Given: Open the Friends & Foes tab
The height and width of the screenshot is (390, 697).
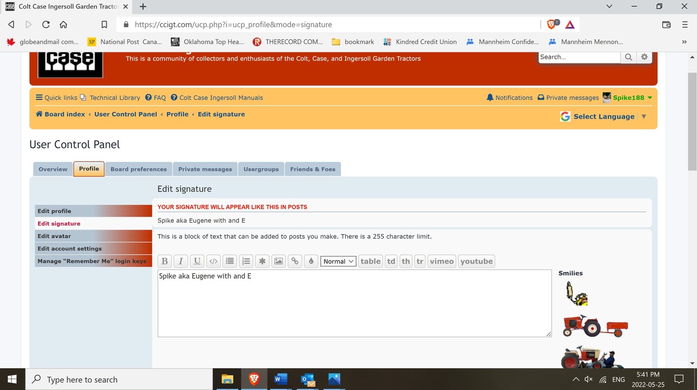Looking at the screenshot, I should pos(313,169).
